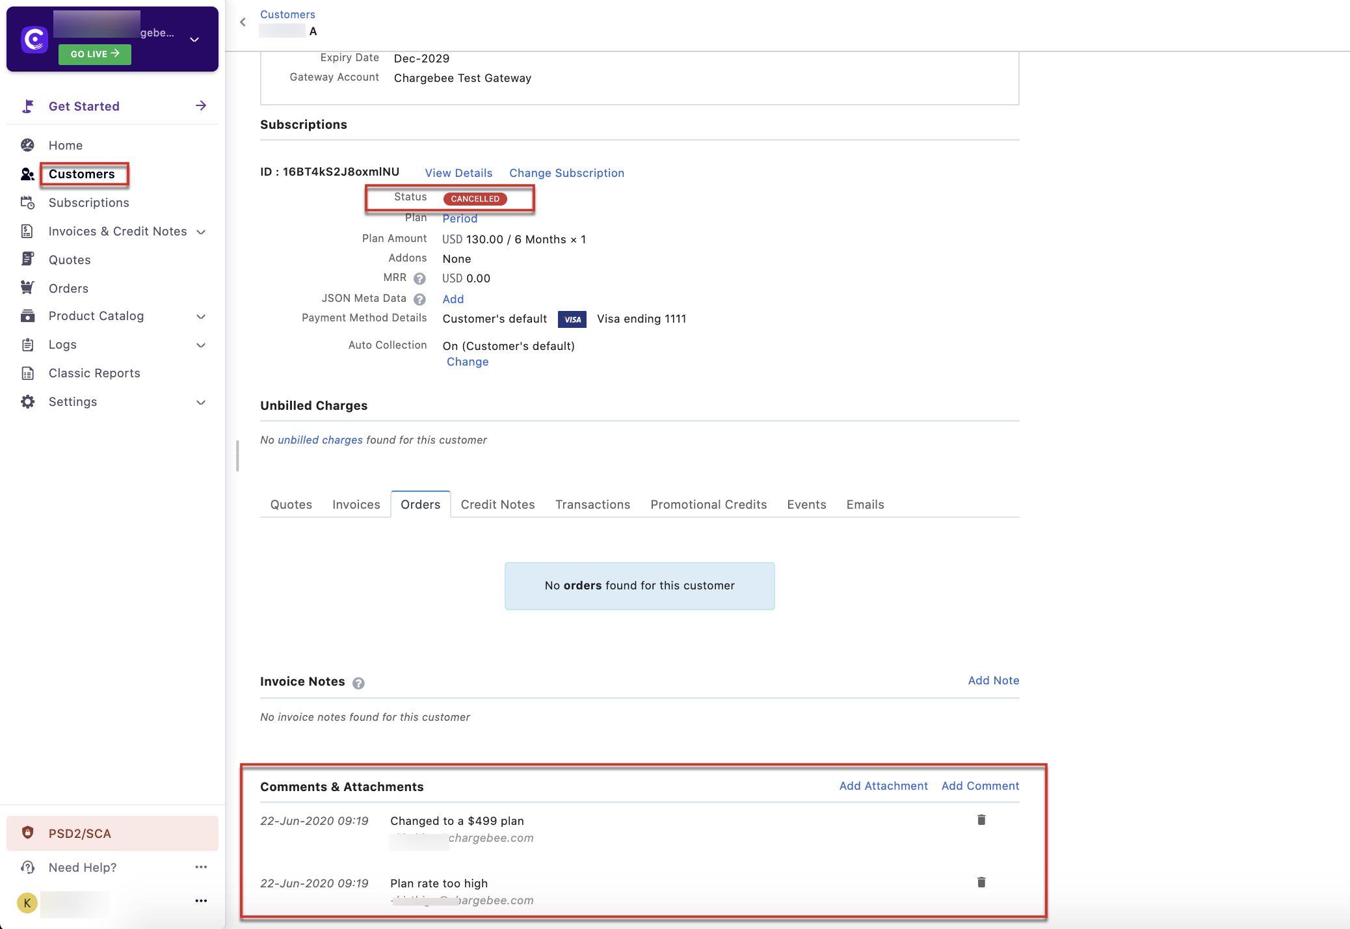1350x929 pixels.
Task: Click the GO LIVE button
Action: (95, 54)
